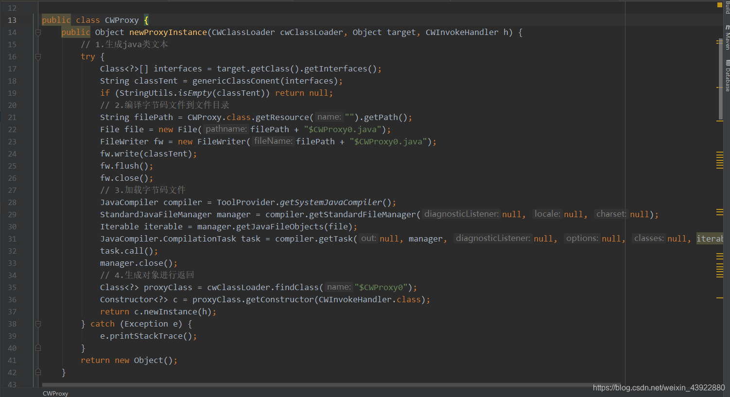Open the Maven tool window tab
The width and height of the screenshot is (730, 397).
pyautogui.click(x=727, y=38)
